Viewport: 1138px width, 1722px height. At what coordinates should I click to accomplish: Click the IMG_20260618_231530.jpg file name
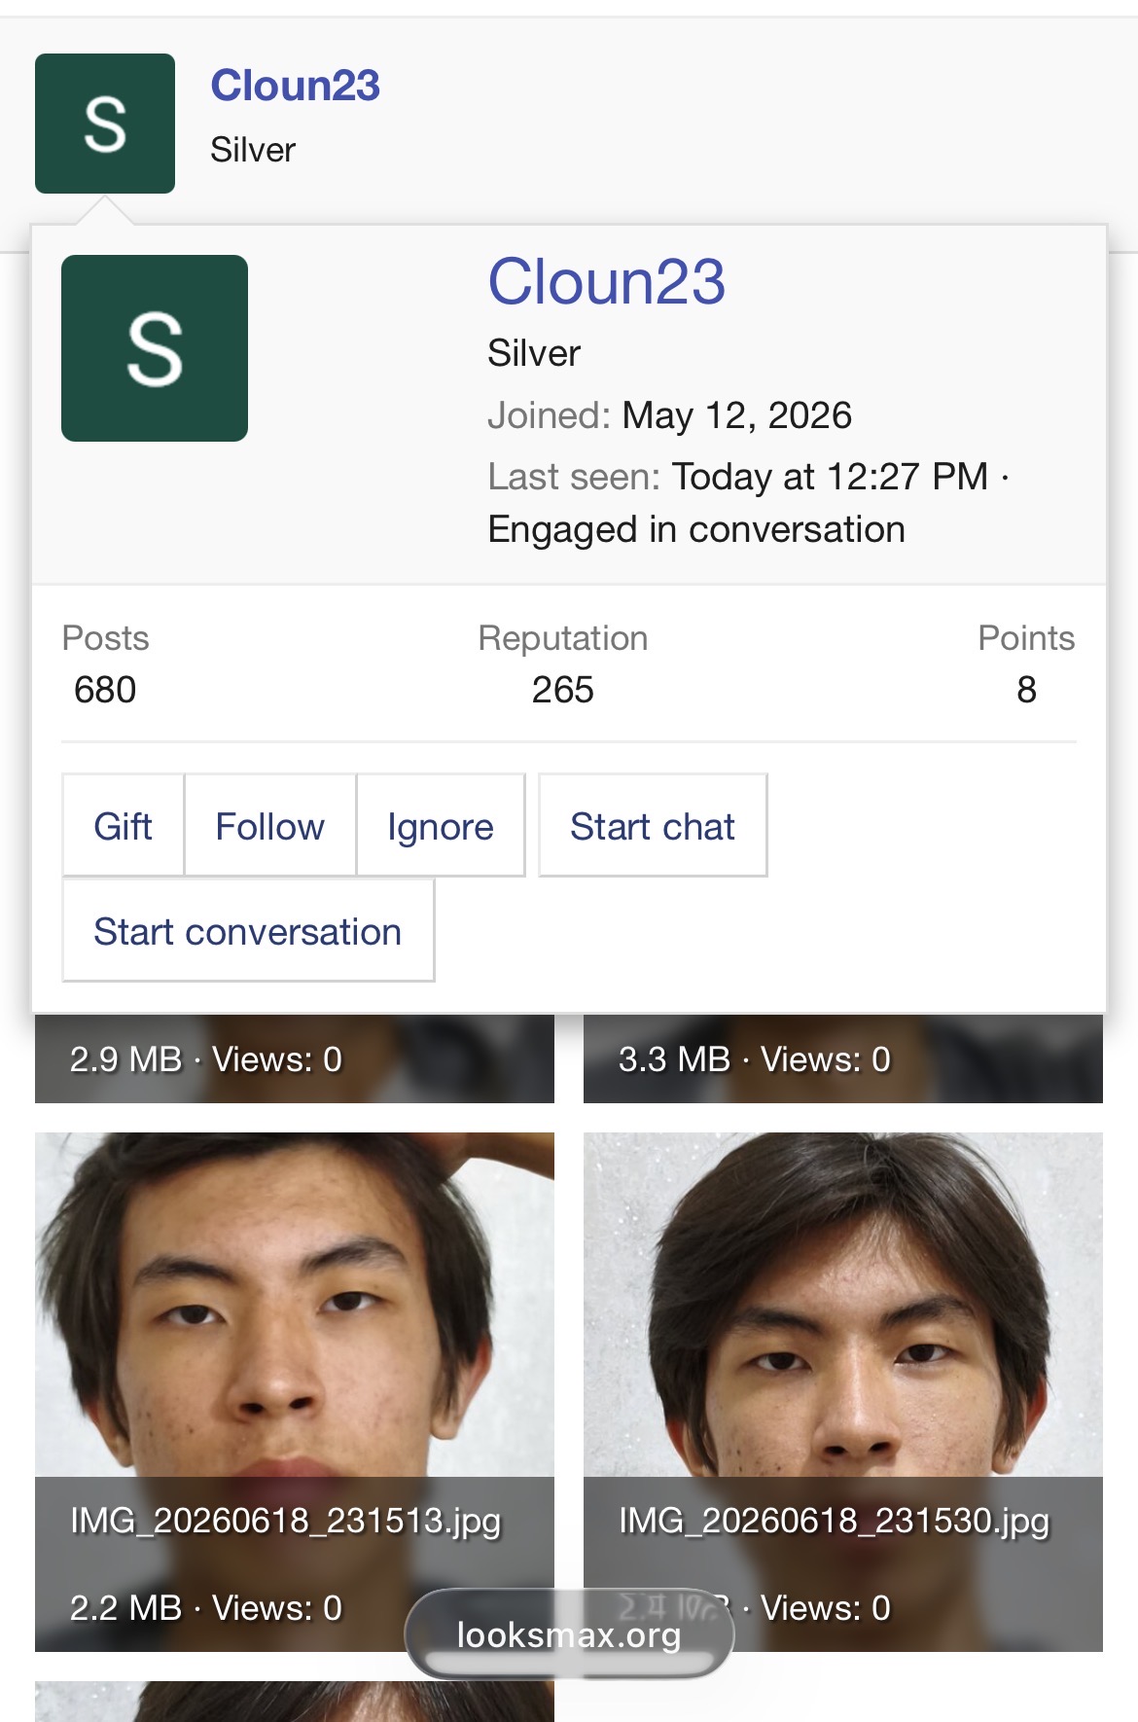(835, 1521)
